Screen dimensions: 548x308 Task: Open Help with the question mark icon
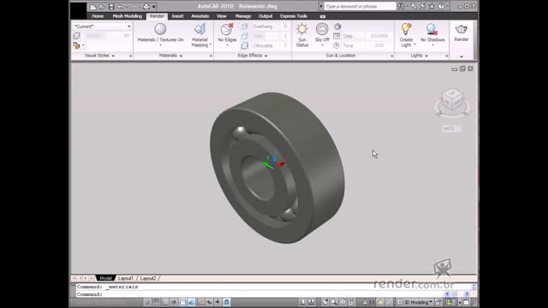(442, 6)
